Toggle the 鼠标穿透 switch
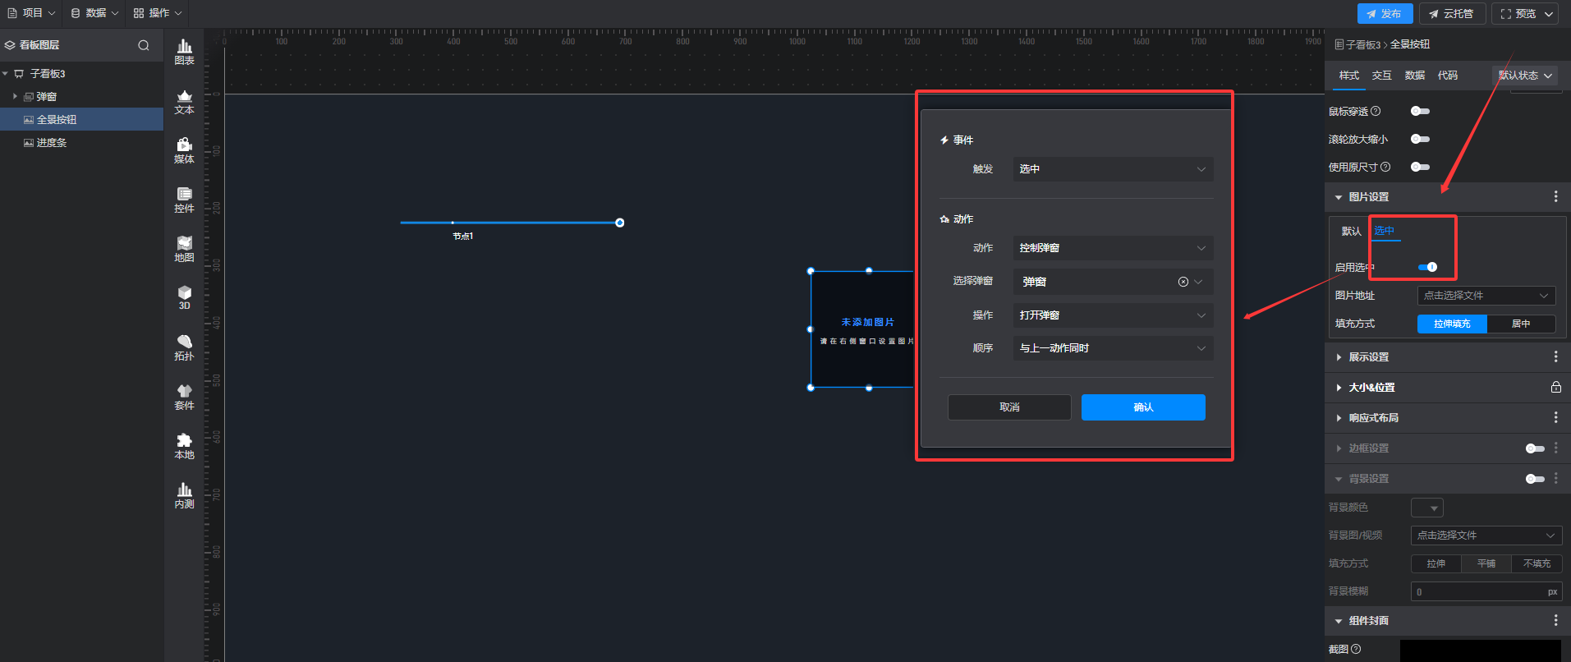1571x662 pixels. 1420,111
